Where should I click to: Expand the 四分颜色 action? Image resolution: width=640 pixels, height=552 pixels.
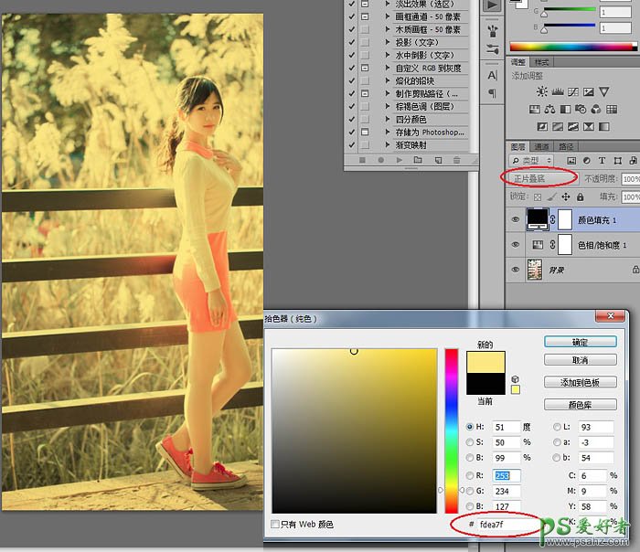tap(389, 120)
